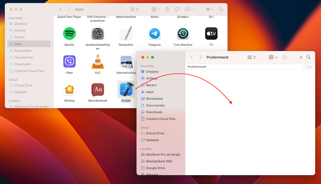Click the tags icon in Apps window
Viewport: 321px width, 184px height.
pyautogui.click(x=177, y=9)
